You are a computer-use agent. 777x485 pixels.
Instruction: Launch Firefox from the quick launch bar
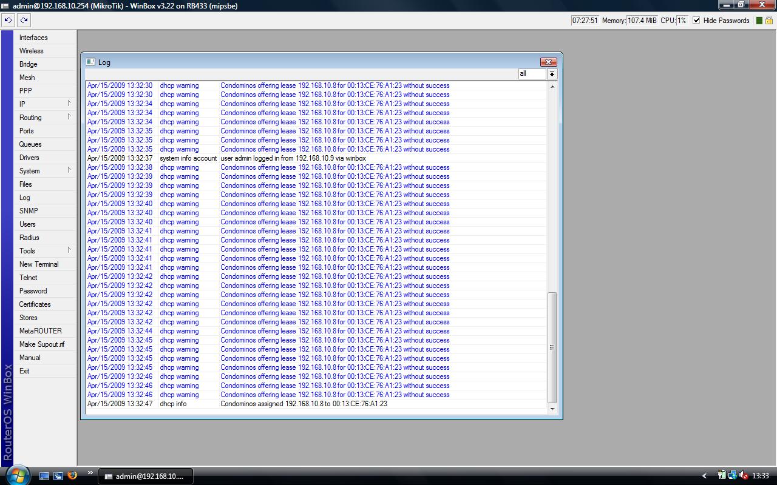click(x=72, y=476)
